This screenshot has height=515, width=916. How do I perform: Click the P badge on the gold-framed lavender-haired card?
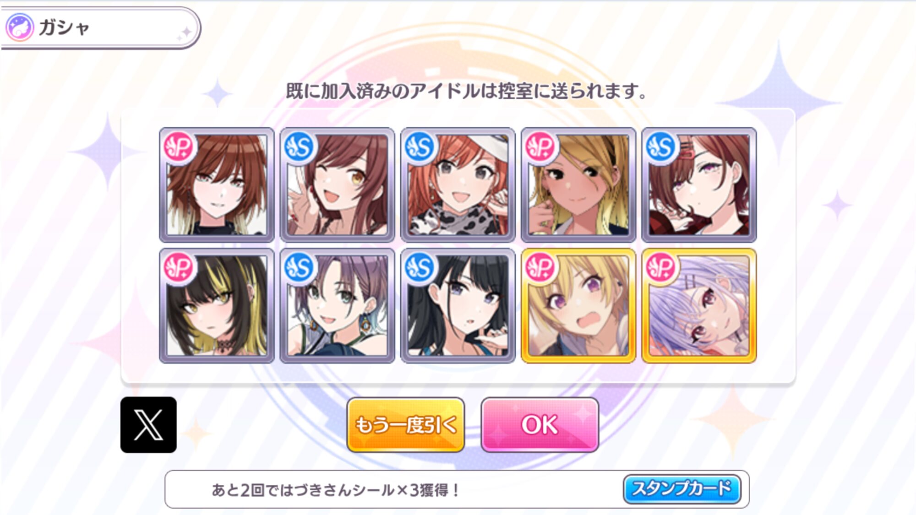(661, 268)
